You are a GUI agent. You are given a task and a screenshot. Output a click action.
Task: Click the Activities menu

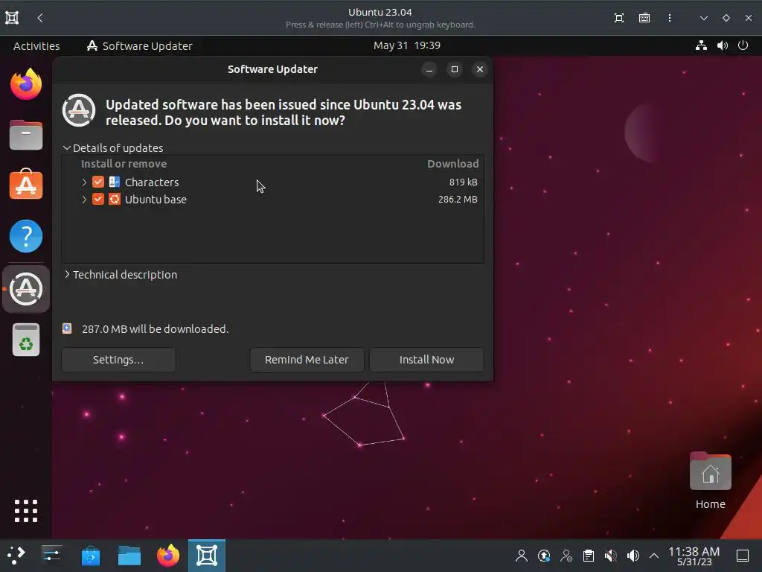(36, 45)
